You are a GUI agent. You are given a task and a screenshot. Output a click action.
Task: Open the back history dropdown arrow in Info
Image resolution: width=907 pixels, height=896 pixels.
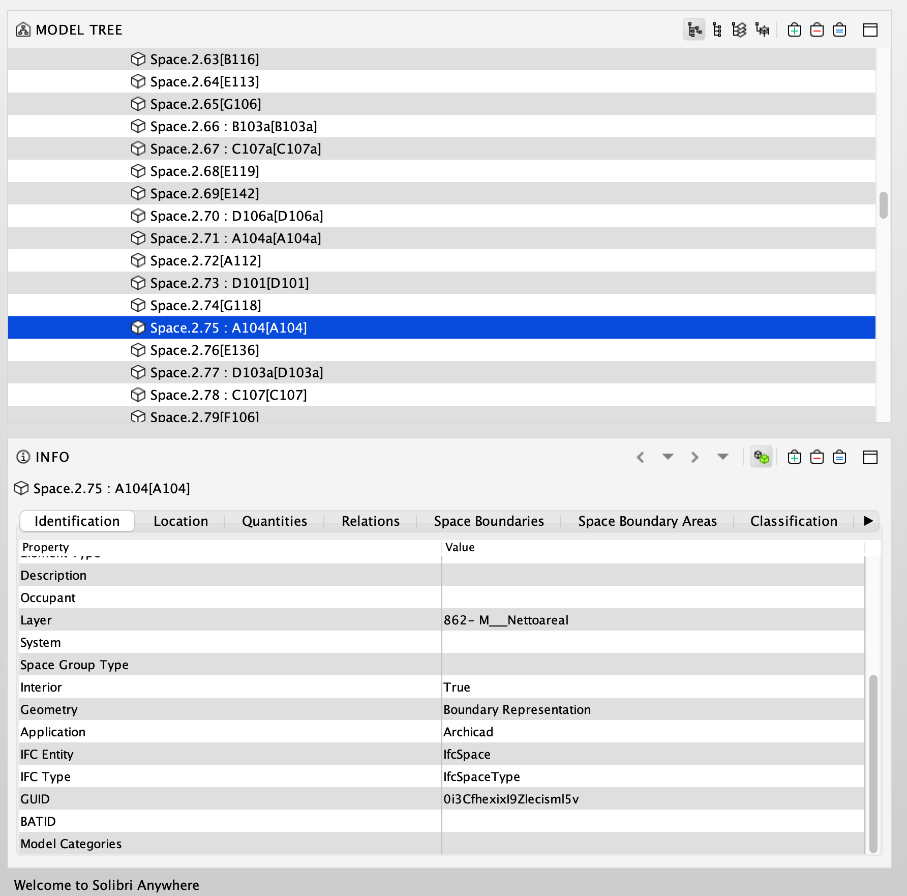[x=668, y=457]
